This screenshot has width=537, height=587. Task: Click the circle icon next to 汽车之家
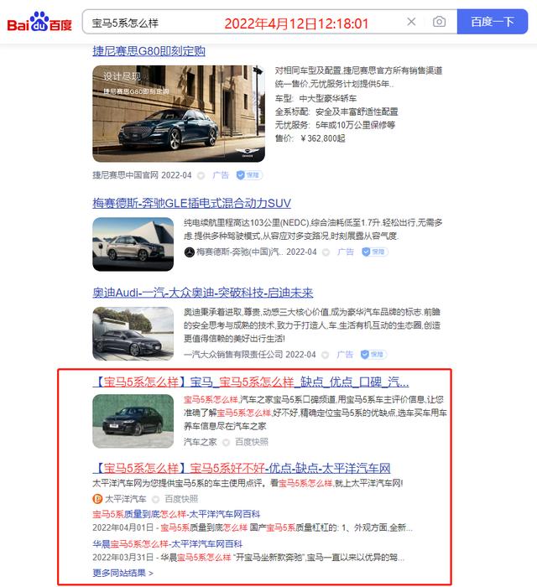click(x=226, y=443)
